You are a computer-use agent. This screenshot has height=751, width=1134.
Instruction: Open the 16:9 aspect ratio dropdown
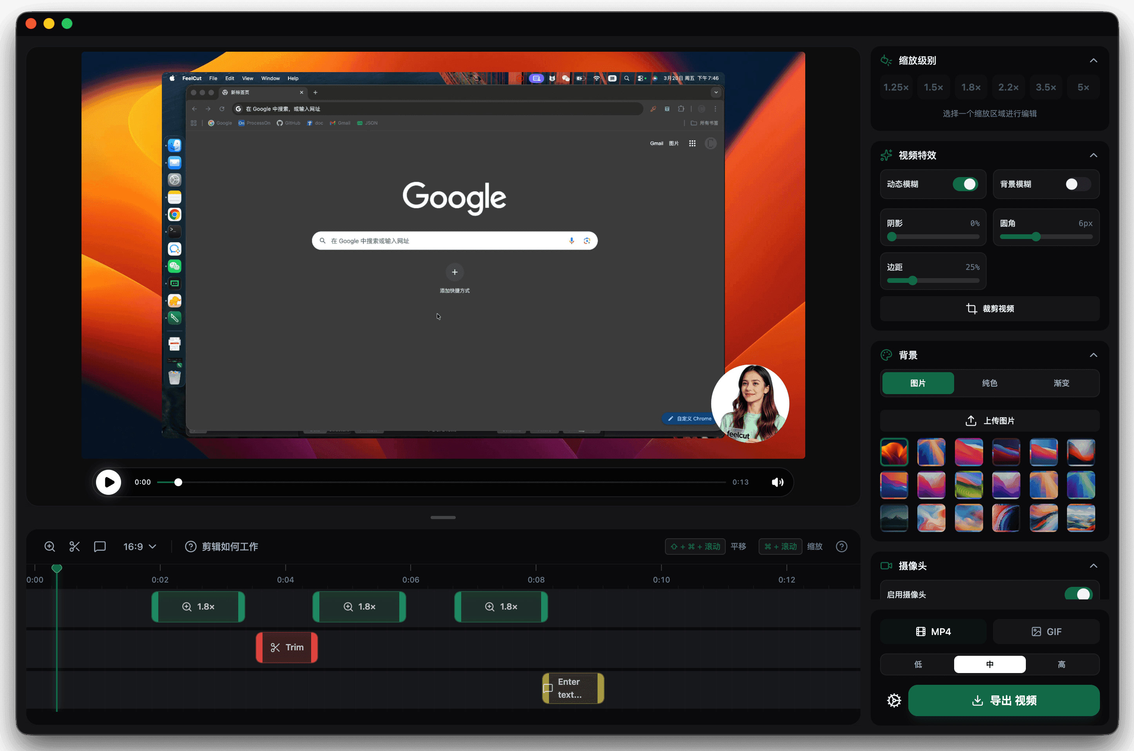[x=139, y=546]
